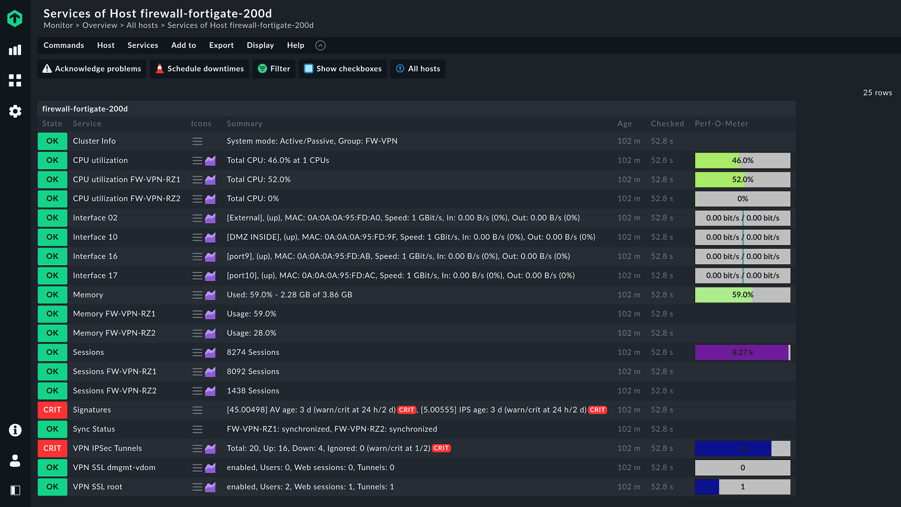This screenshot has width=901, height=507.
Task: Open action menu for Interface 16
Action: [197, 257]
